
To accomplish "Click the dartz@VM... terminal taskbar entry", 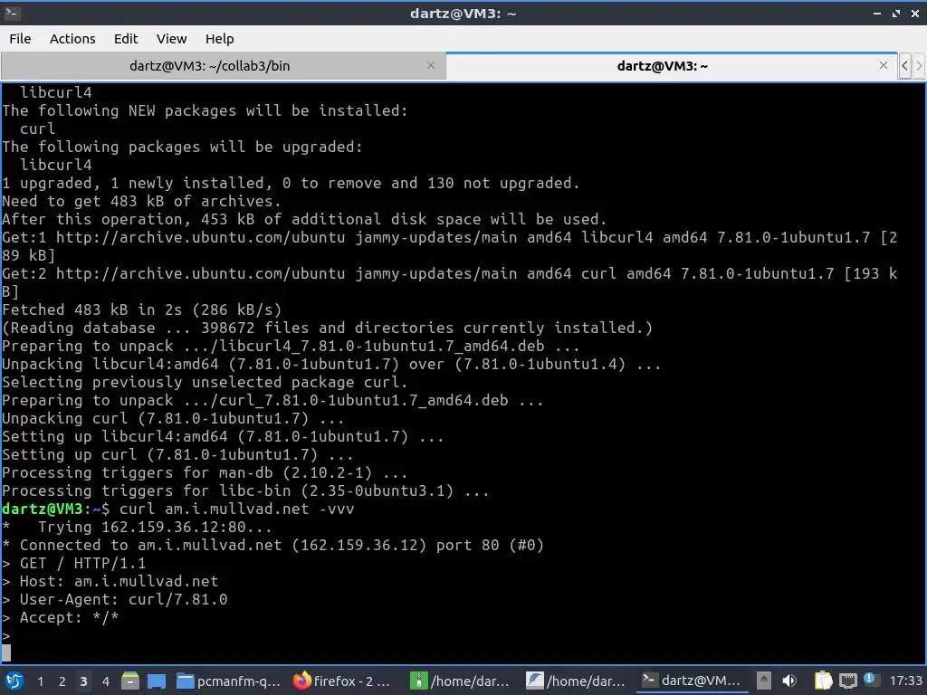I will pos(693,681).
